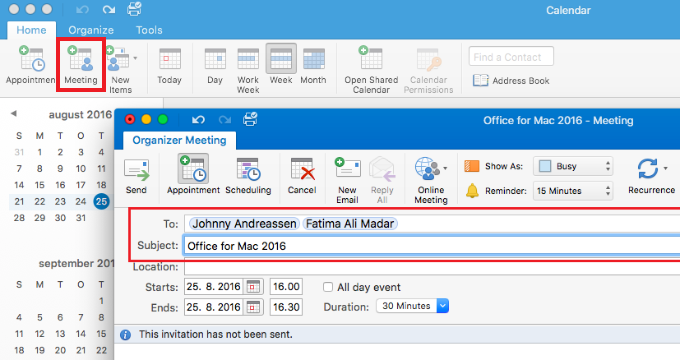The image size is (680, 360).
Task: Print from the Calendar window title bar
Action: click(134, 9)
